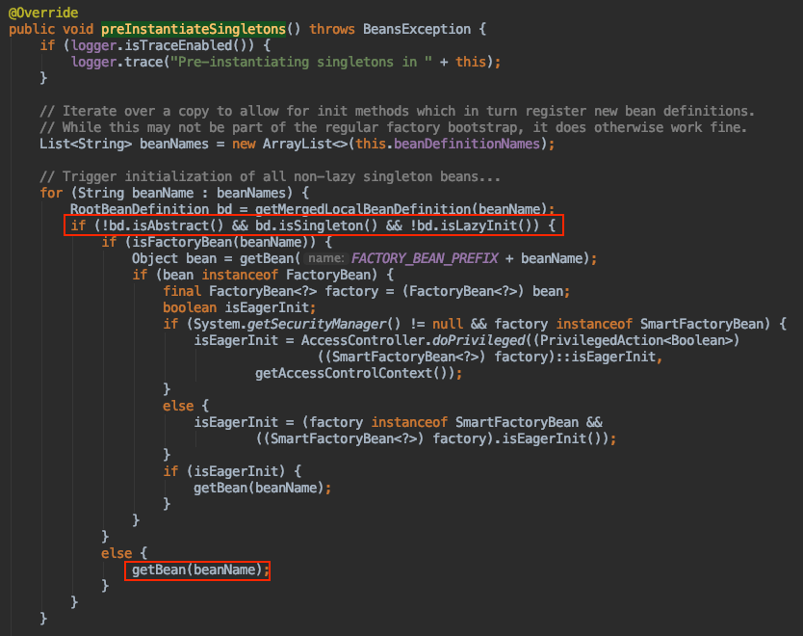Click the @Override annotation
Screen dimensions: 803x636
pos(42,12)
